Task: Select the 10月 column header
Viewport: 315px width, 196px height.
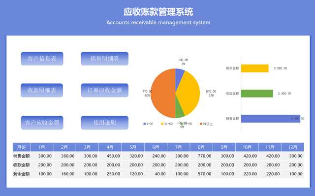Action: (x=247, y=147)
